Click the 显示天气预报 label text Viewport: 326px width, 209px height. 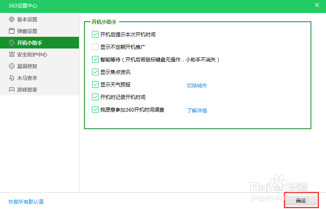(x=115, y=84)
